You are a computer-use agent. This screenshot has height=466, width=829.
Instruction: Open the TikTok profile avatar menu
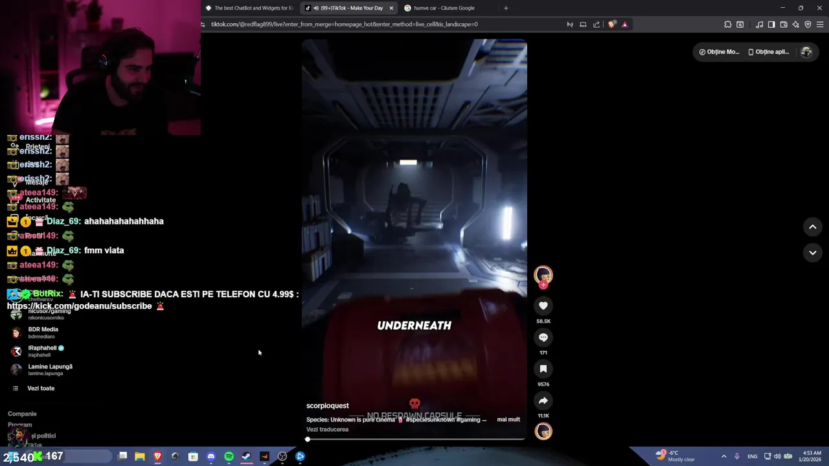pos(806,52)
